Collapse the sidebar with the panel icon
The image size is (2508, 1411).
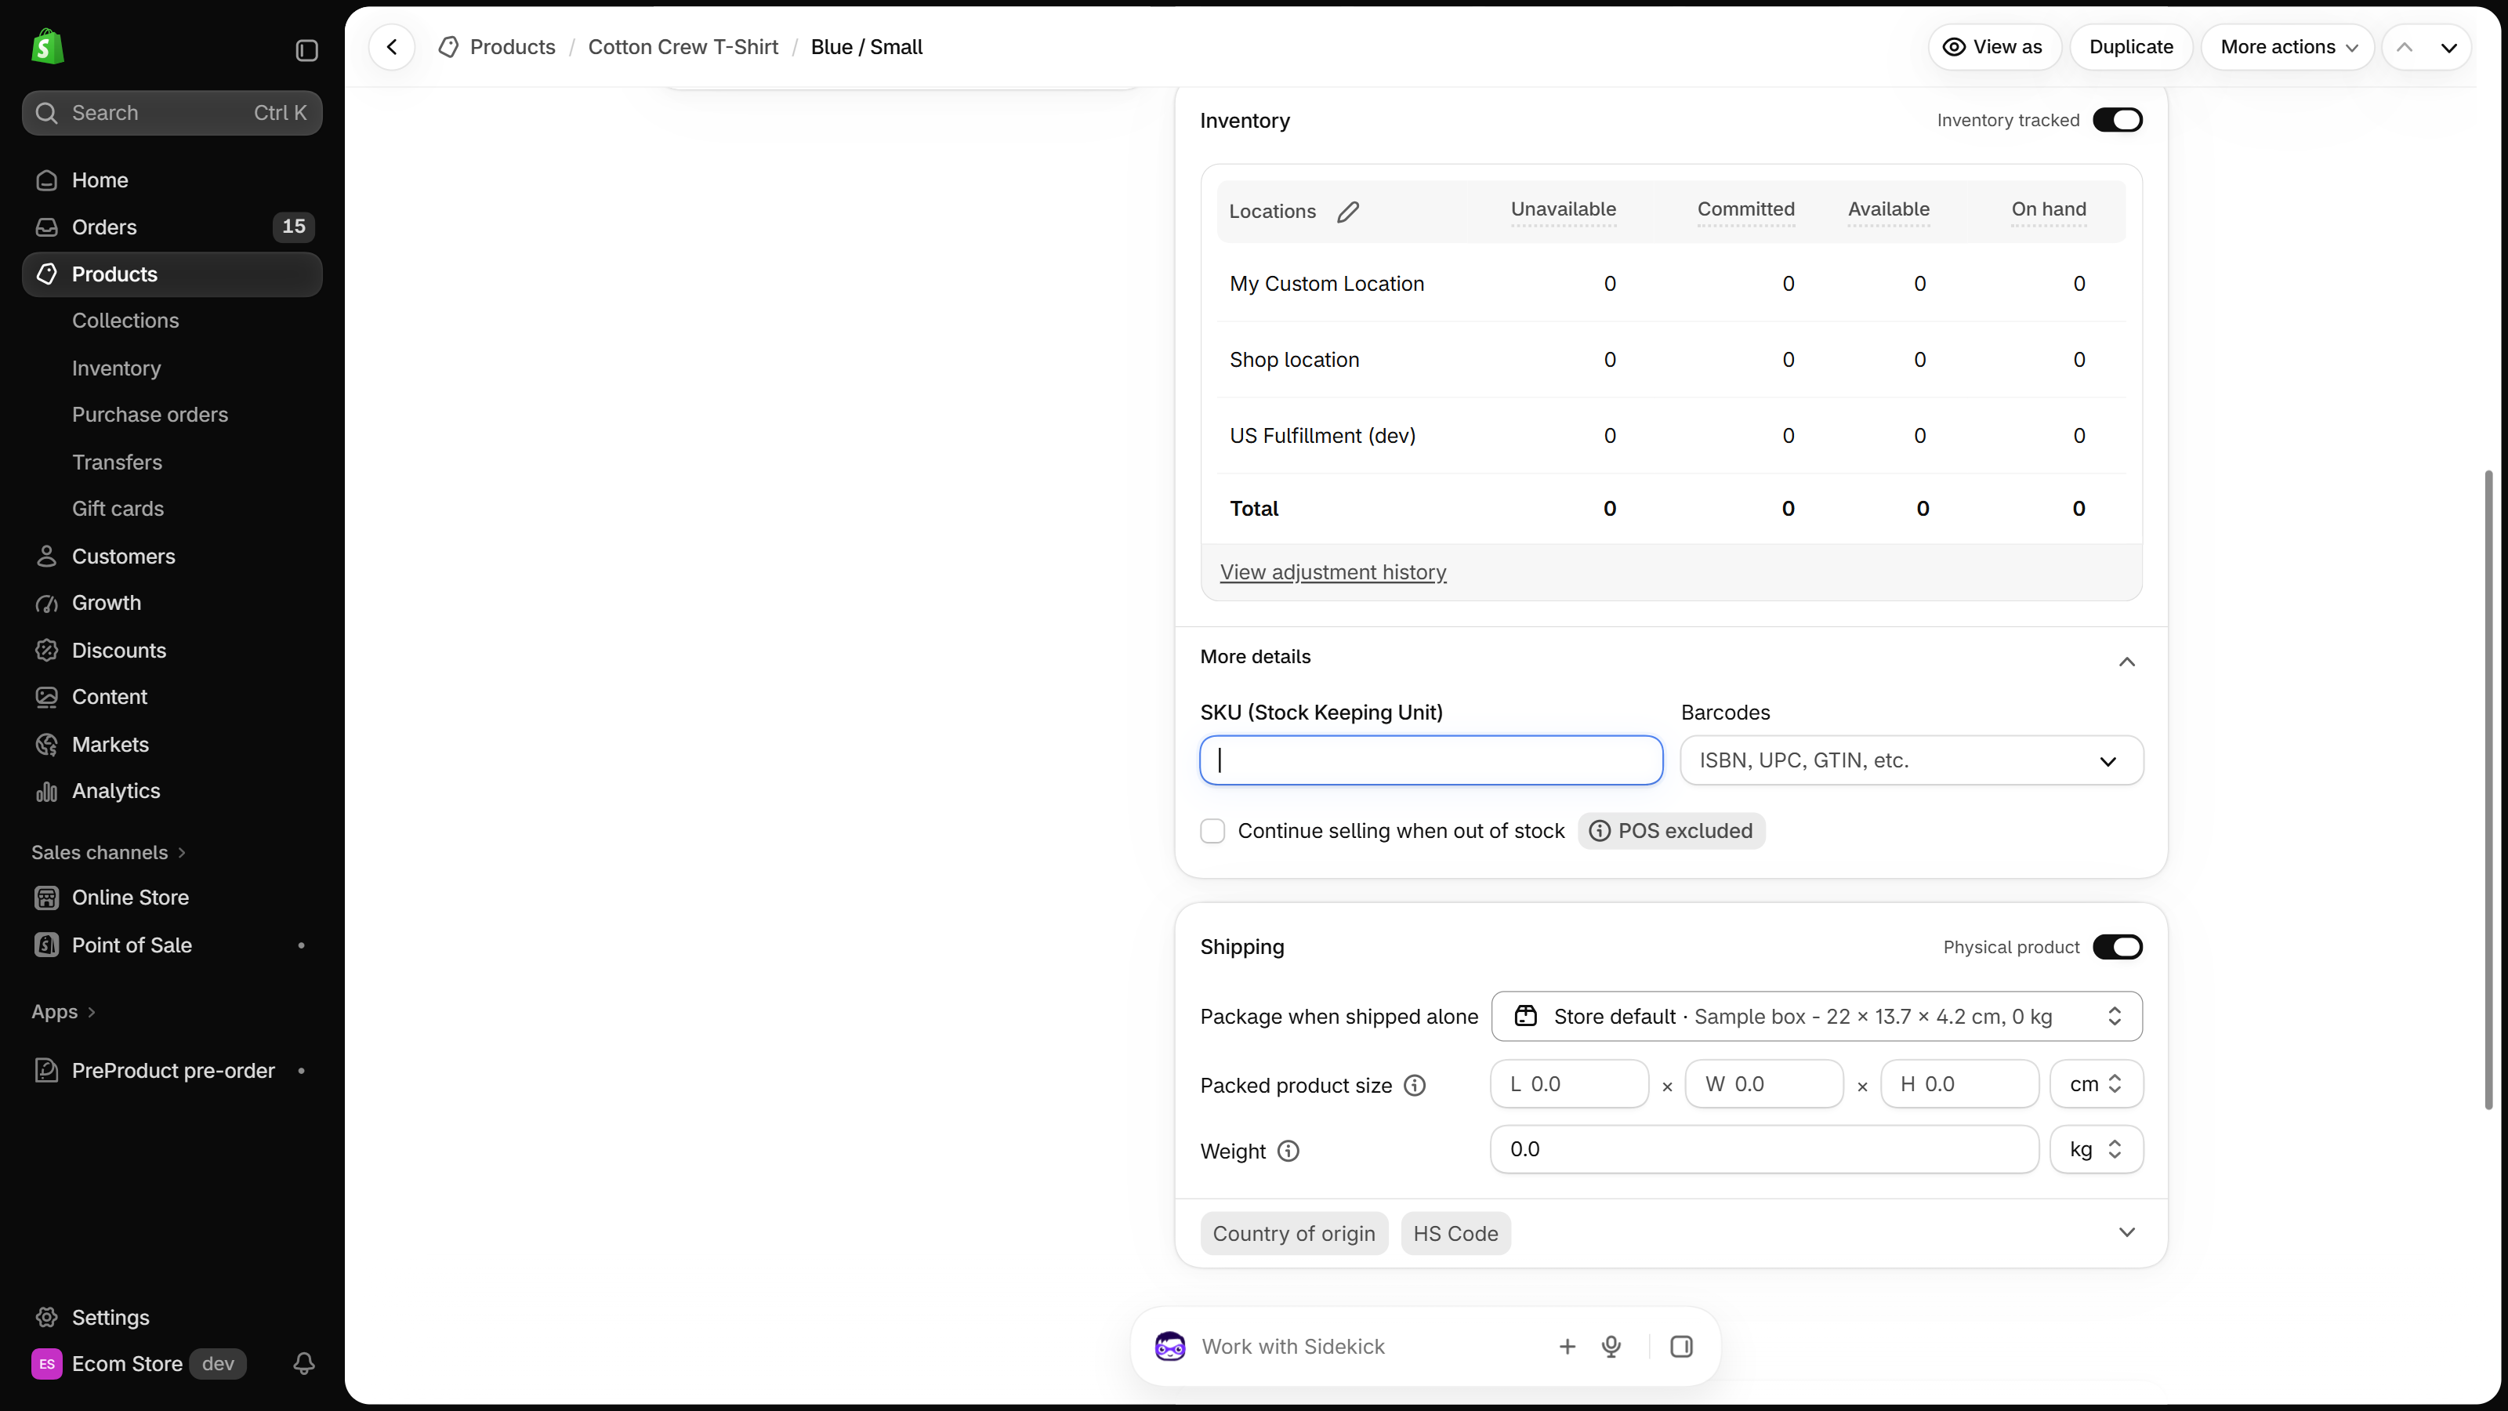coord(306,49)
